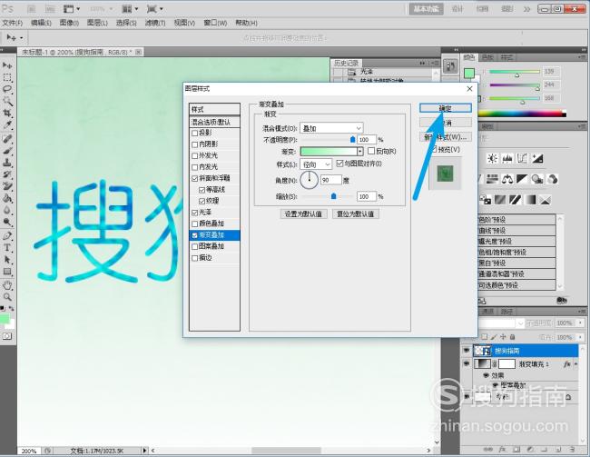Open the 混合模式 blend mode dropdown

[x=331, y=128]
